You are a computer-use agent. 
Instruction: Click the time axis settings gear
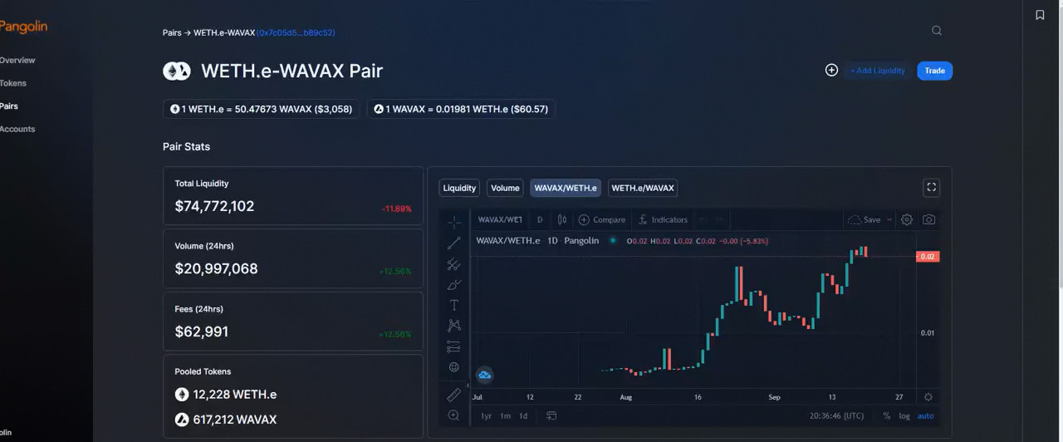click(x=928, y=397)
